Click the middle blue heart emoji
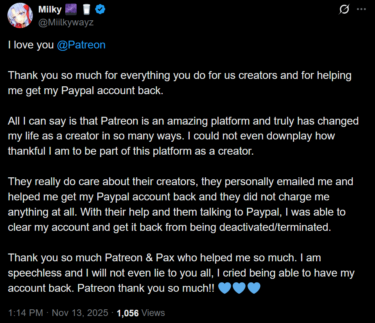Image resolution: width=375 pixels, height=323 pixels. (239, 288)
